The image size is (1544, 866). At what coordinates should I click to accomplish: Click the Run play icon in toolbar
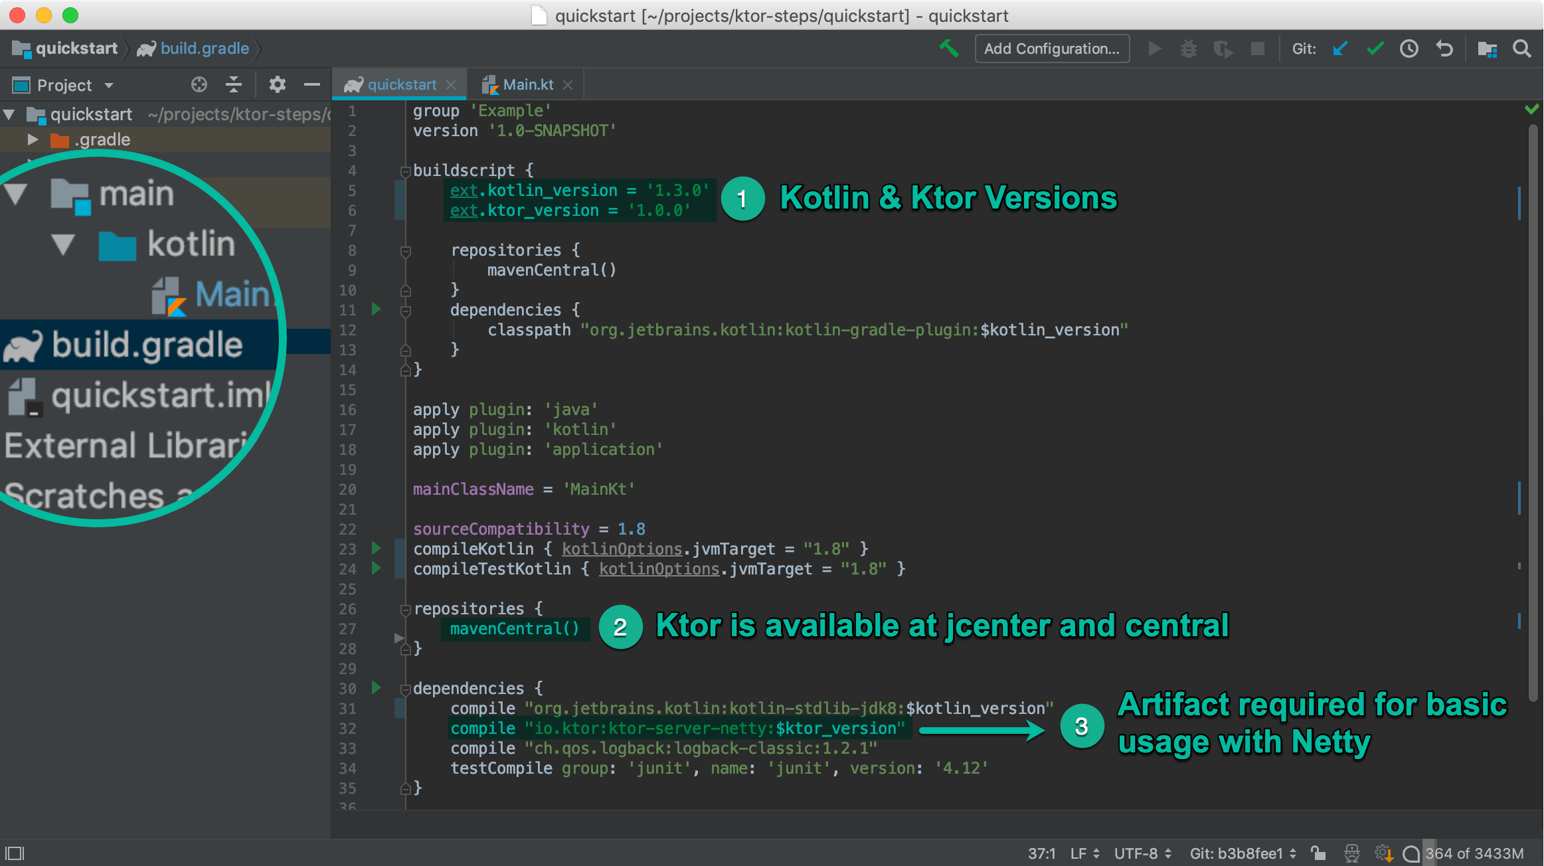1155,48
